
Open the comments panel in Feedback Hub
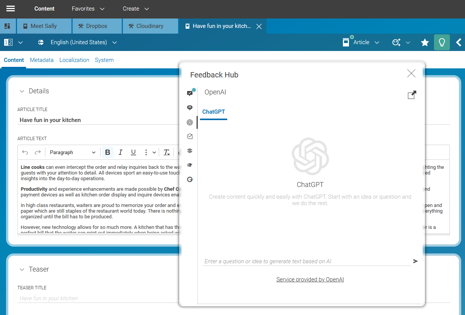coord(189,108)
